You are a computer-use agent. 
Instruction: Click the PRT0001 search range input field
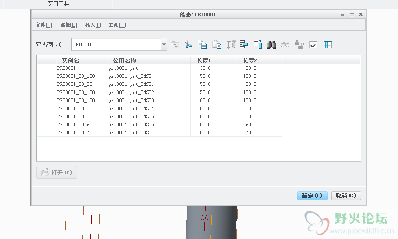[x=116, y=44]
